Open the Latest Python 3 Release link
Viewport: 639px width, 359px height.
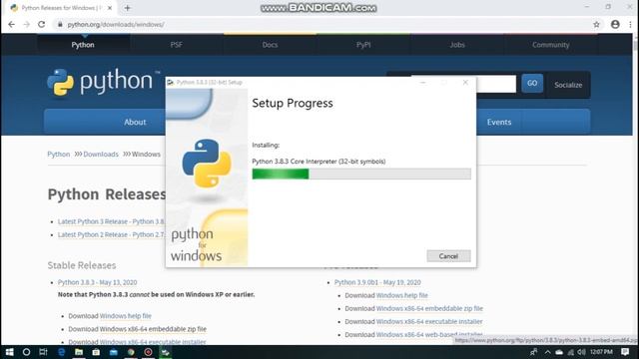click(x=112, y=221)
